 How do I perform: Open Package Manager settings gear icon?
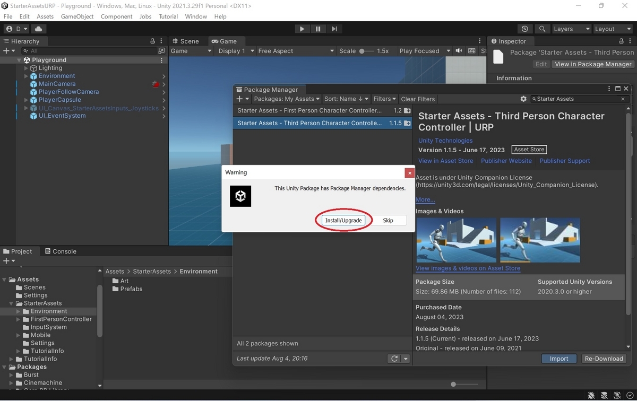523,99
